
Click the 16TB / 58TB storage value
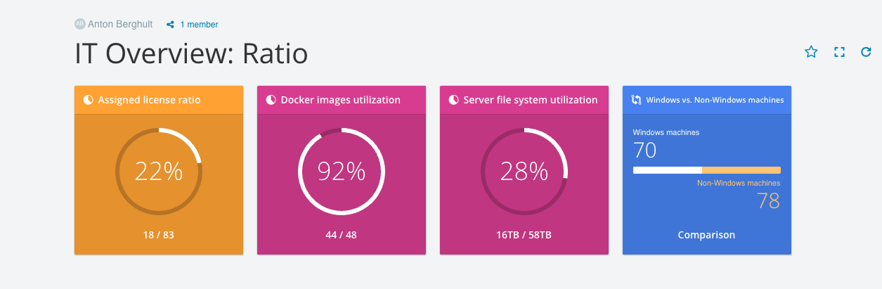pos(524,235)
